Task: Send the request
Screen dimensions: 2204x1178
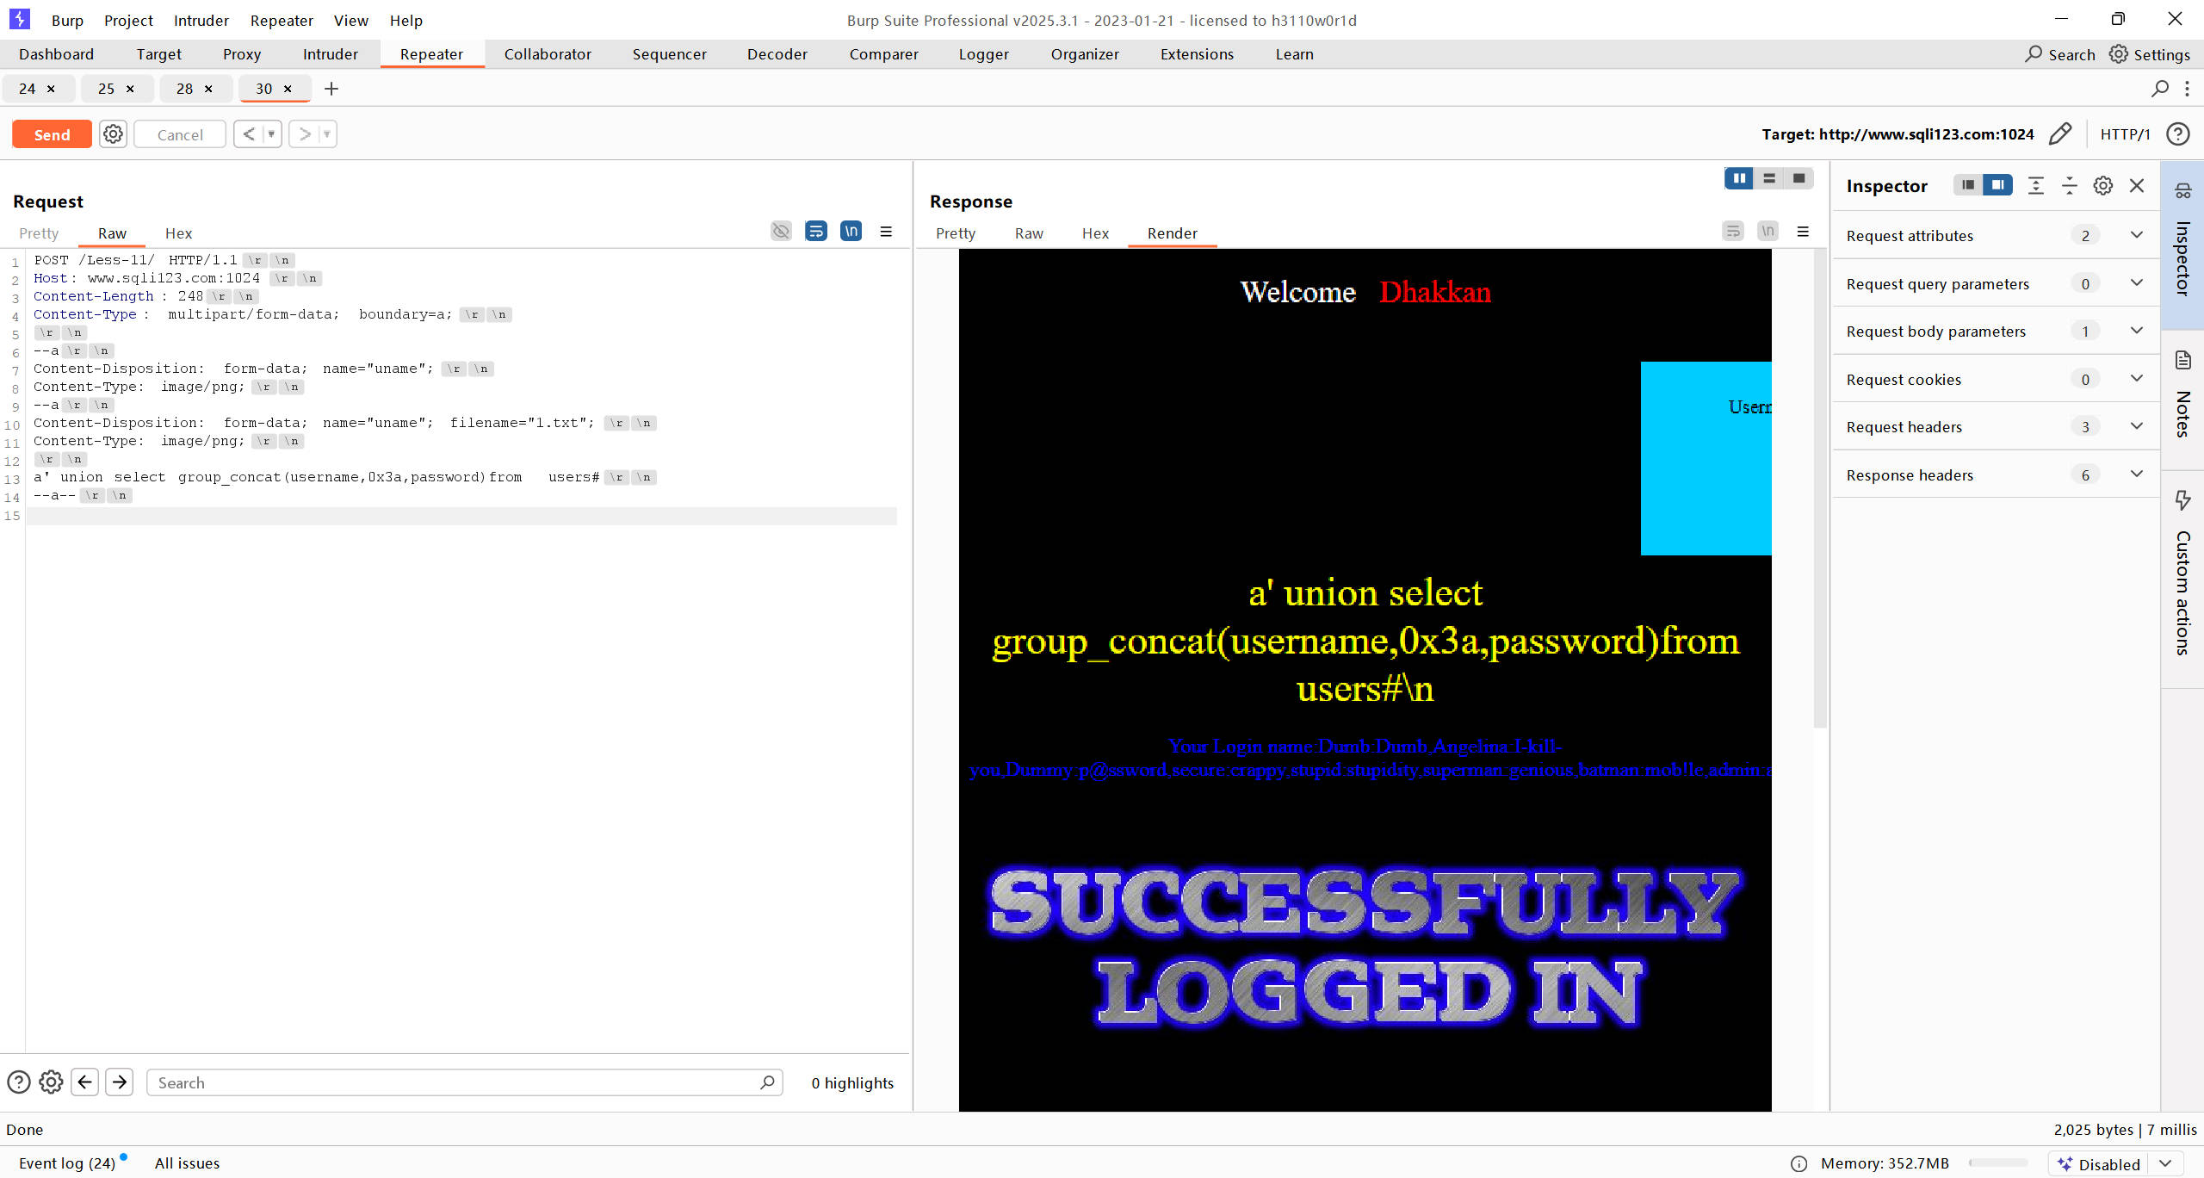Action: [52, 134]
